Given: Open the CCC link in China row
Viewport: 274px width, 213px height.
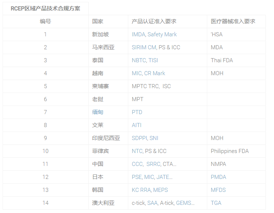Looking at the screenshot, I should point(137,164).
